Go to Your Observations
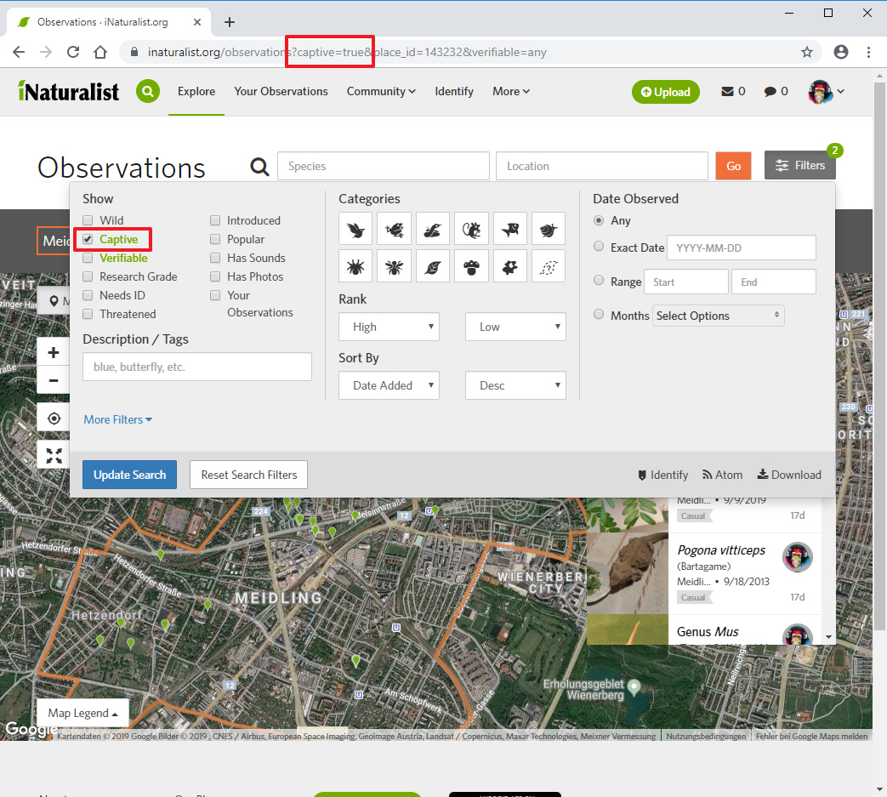The height and width of the screenshot is (797, 887). click(281, 91)
